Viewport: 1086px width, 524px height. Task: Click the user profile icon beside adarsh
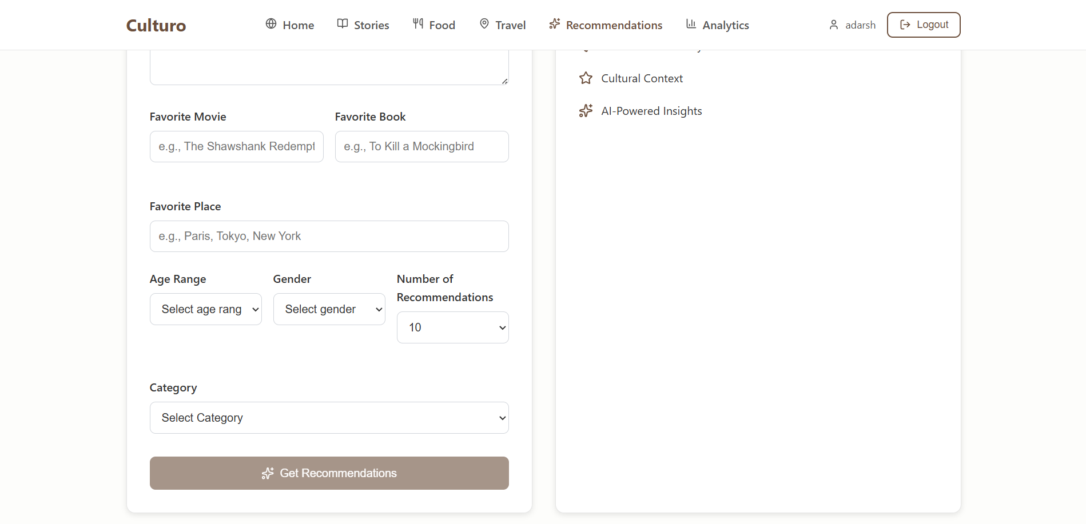(x=834, y=25)
